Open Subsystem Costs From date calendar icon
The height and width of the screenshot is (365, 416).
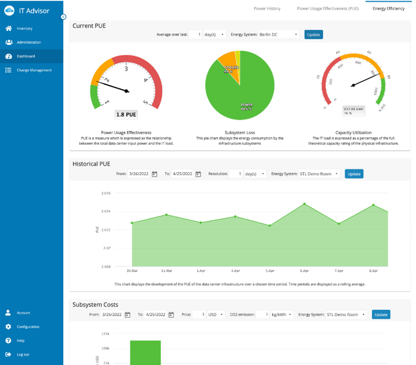tap(128, 314)
